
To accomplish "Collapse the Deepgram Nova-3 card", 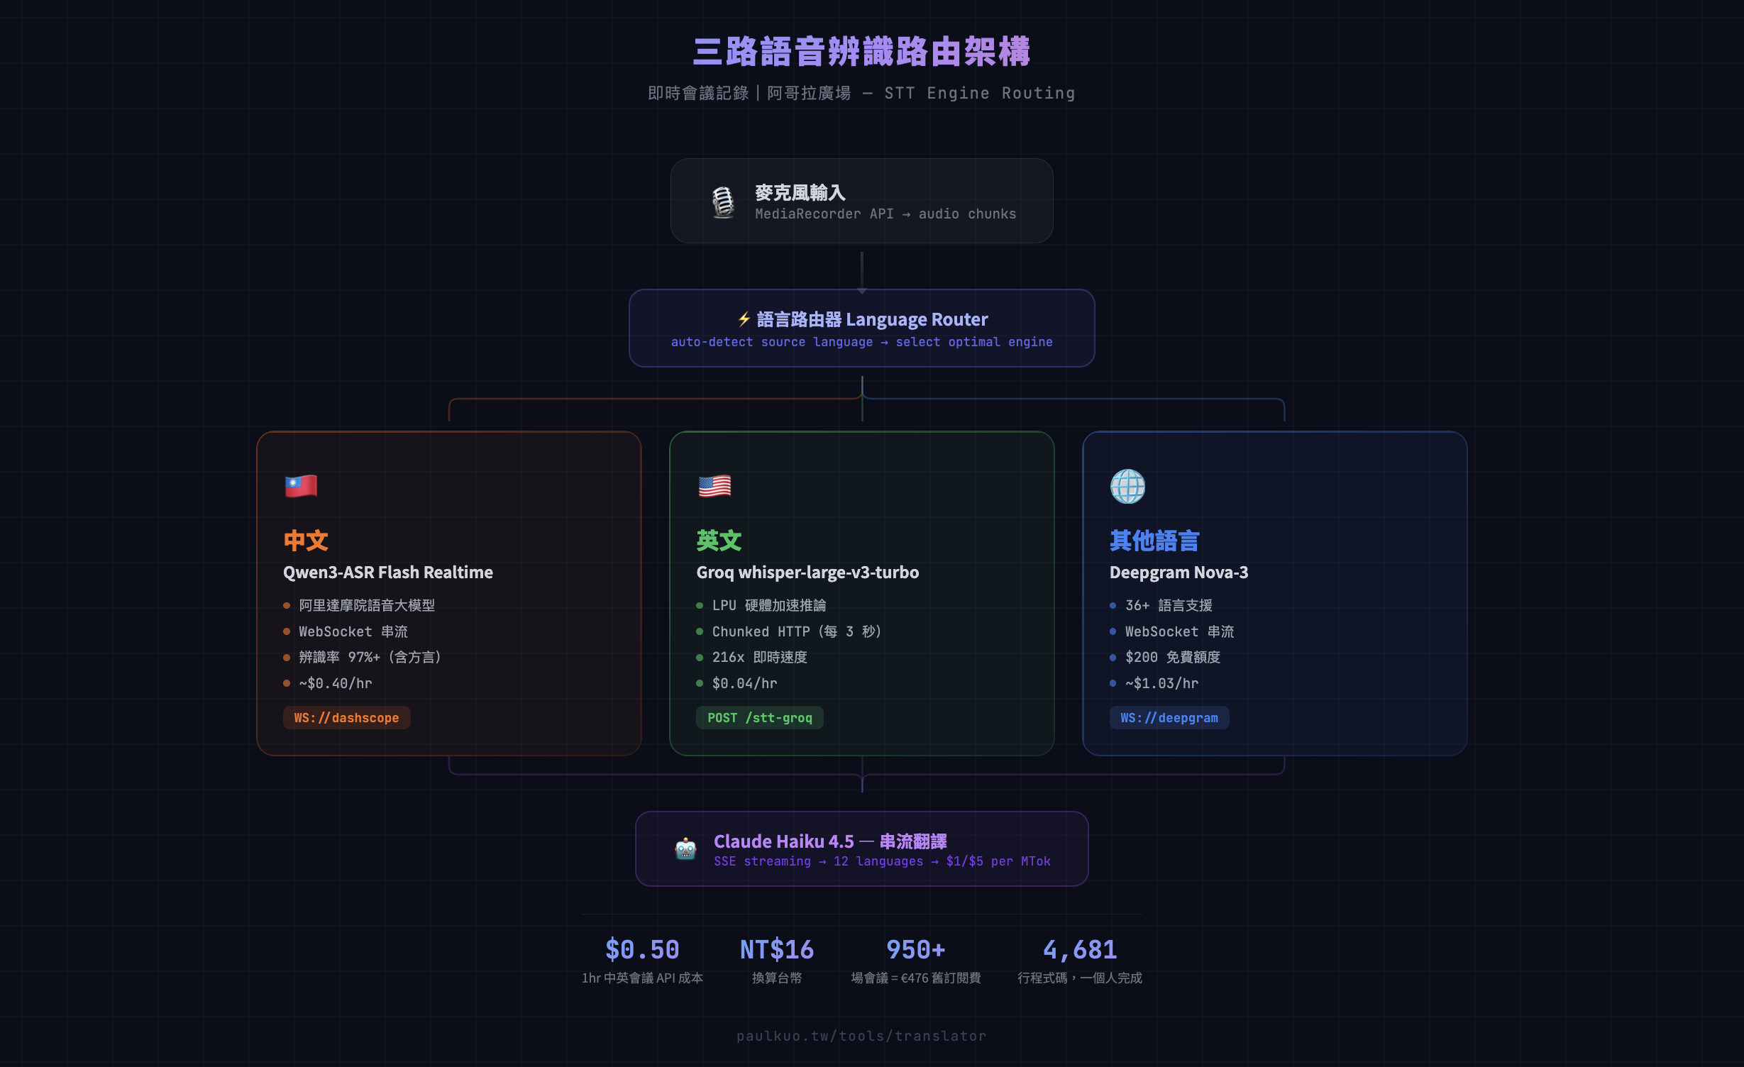I will click(x=1275, y=596).
